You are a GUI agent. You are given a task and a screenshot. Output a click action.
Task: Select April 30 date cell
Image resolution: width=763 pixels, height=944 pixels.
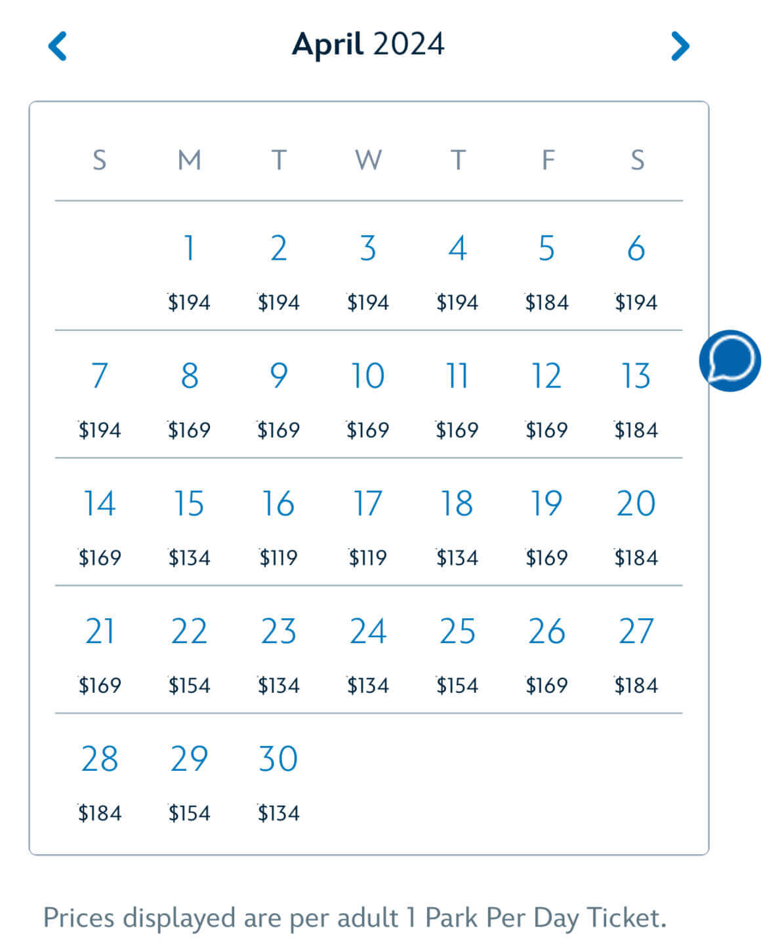(278, 783)
